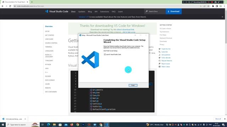Open the Updates page in navigation
This screenshot has height=127, width=227.
(82, 12)
